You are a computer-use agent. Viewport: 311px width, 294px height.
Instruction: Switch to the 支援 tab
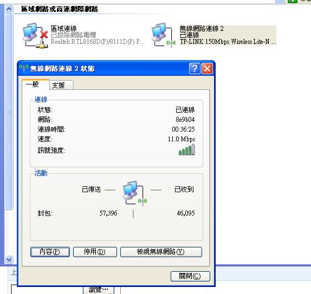pyautogui.click(x=61, y=85)
